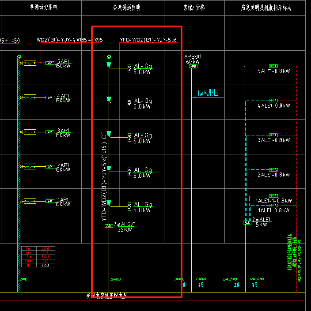
Task: Click the green AP box beside 4AP1
Action: coord(50,97)
